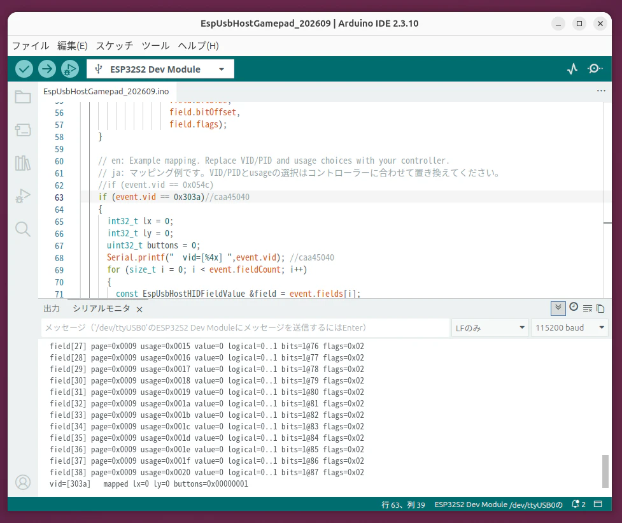Click the Upload arrow button
Screen dimensions: 622x523
point(47,69)
